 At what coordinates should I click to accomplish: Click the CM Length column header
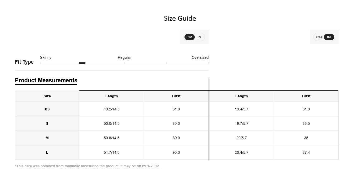(112, 96)
